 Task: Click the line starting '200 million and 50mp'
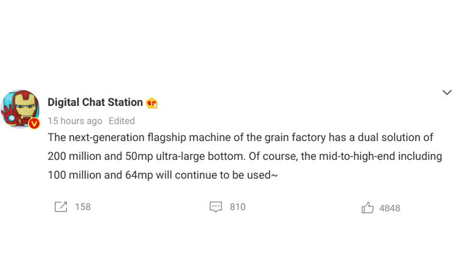pos(245,157)
